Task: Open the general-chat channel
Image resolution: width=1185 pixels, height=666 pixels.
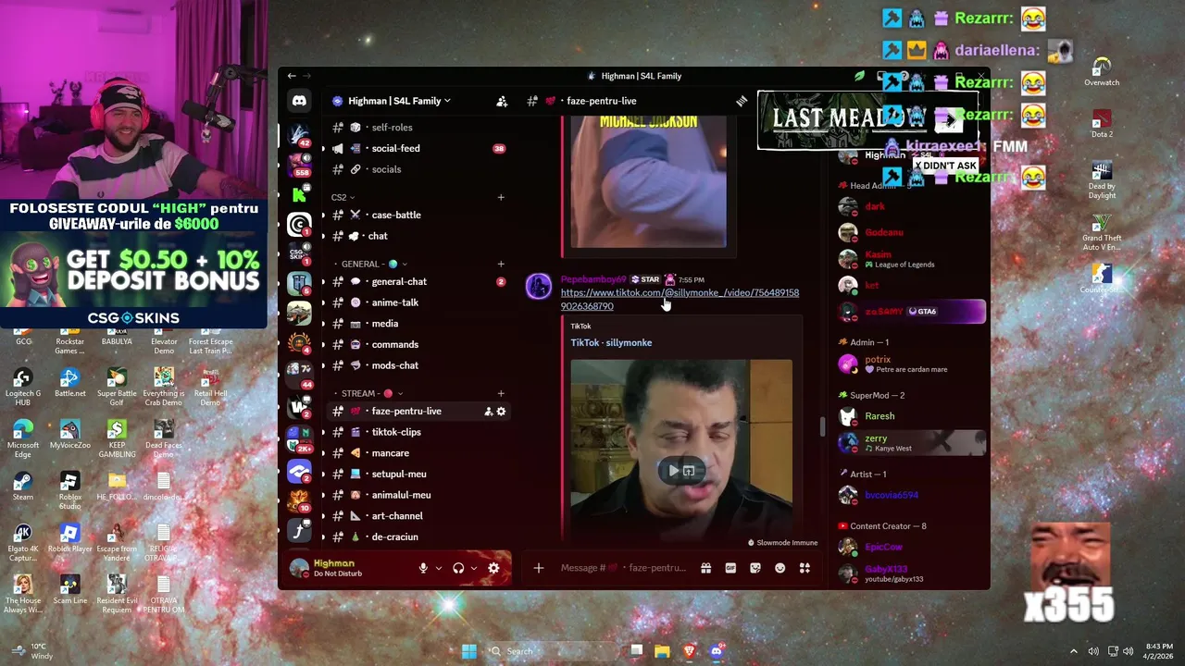Action: point(417,281)
